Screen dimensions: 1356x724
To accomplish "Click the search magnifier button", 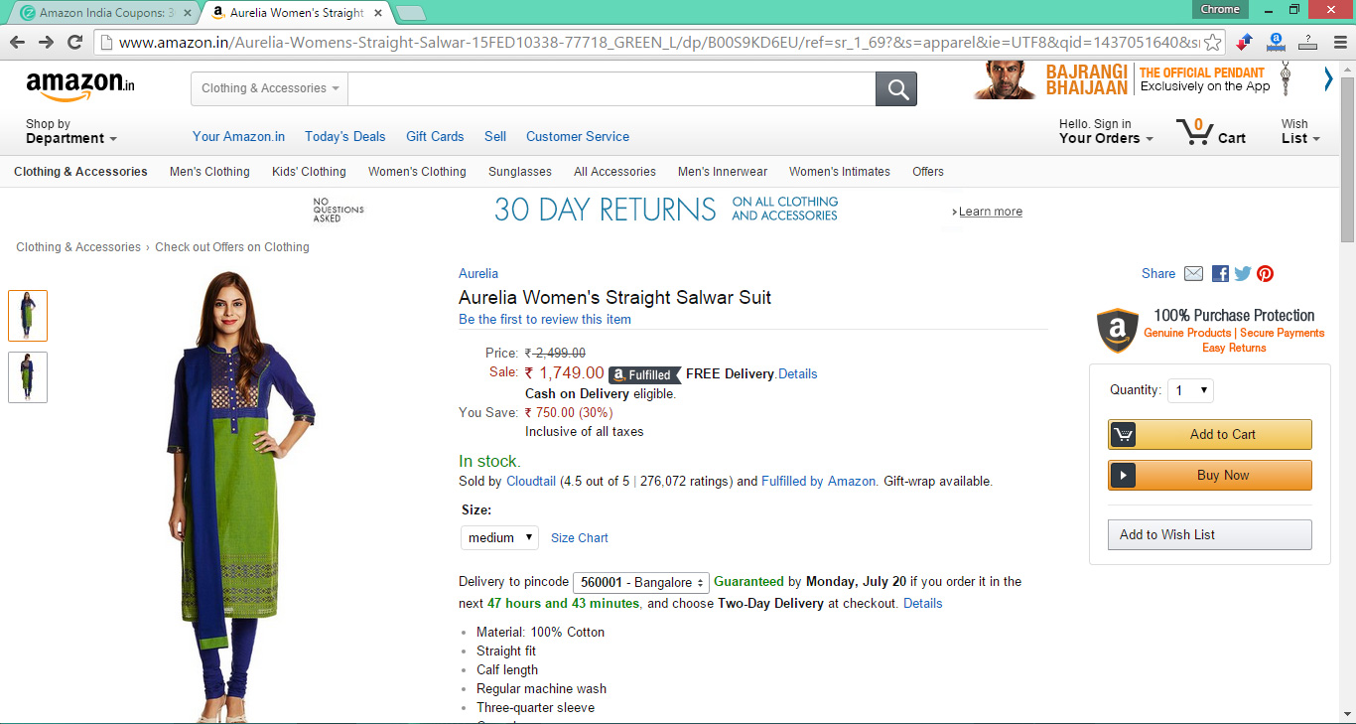I will pos(896,89).
